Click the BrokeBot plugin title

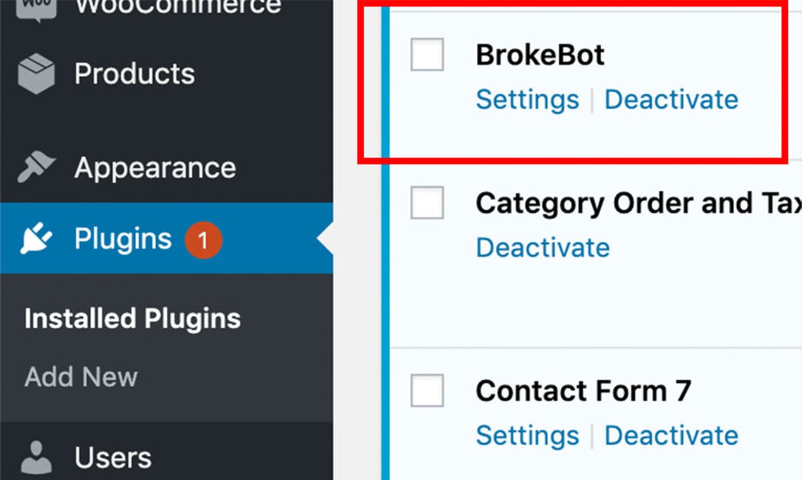(541, 54)
